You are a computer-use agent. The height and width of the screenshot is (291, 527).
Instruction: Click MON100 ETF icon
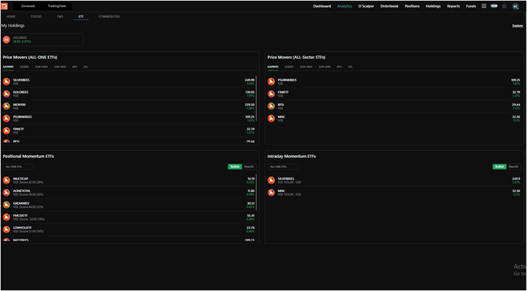7,106
